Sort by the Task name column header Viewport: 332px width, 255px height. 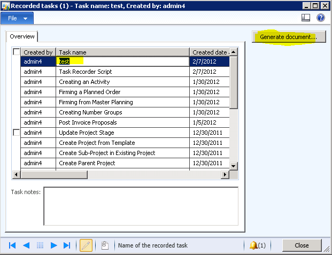pyautogui.click(x=123, y=52)
